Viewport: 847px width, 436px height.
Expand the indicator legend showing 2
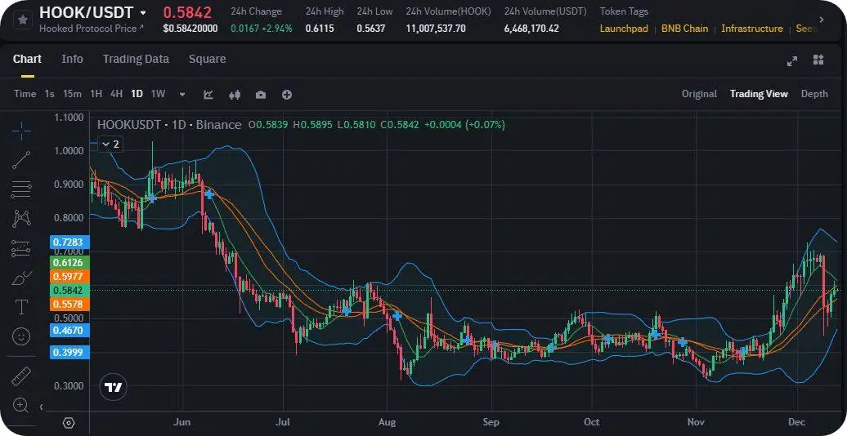110,144
